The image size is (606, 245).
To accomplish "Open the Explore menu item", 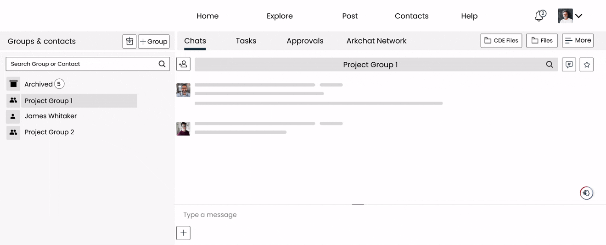I will pyautogui.click(x=280, y=16).
